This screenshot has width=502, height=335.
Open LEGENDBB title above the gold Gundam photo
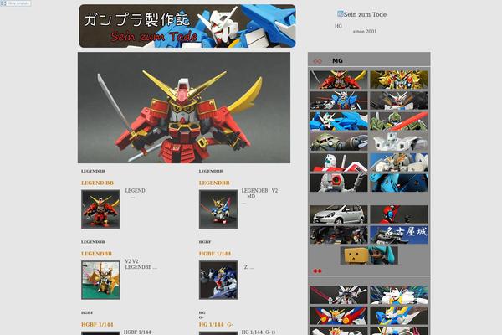click(96, 254)
